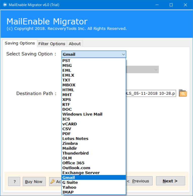The image size is (193, 196).
Task: Select Exchange Server in the dropdown list
Action: click(x=81, y=173)
